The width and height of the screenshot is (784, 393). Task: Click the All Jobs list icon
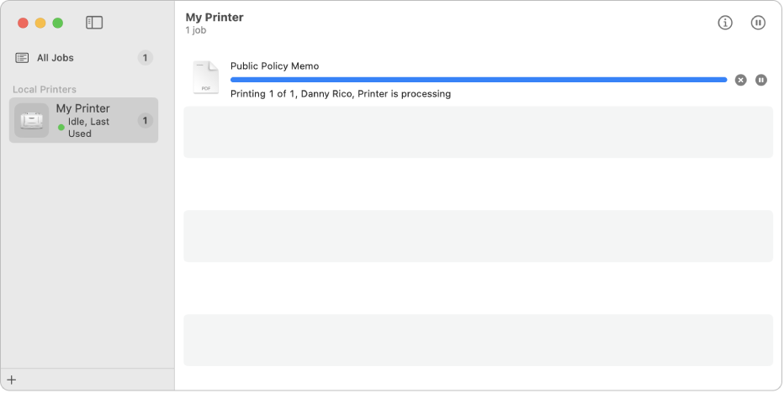22,58
